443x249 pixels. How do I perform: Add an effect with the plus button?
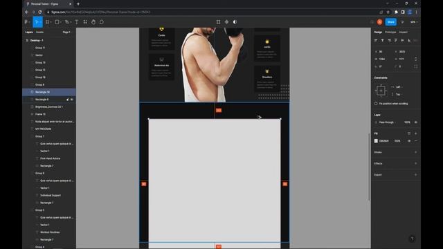click(415, 163)
